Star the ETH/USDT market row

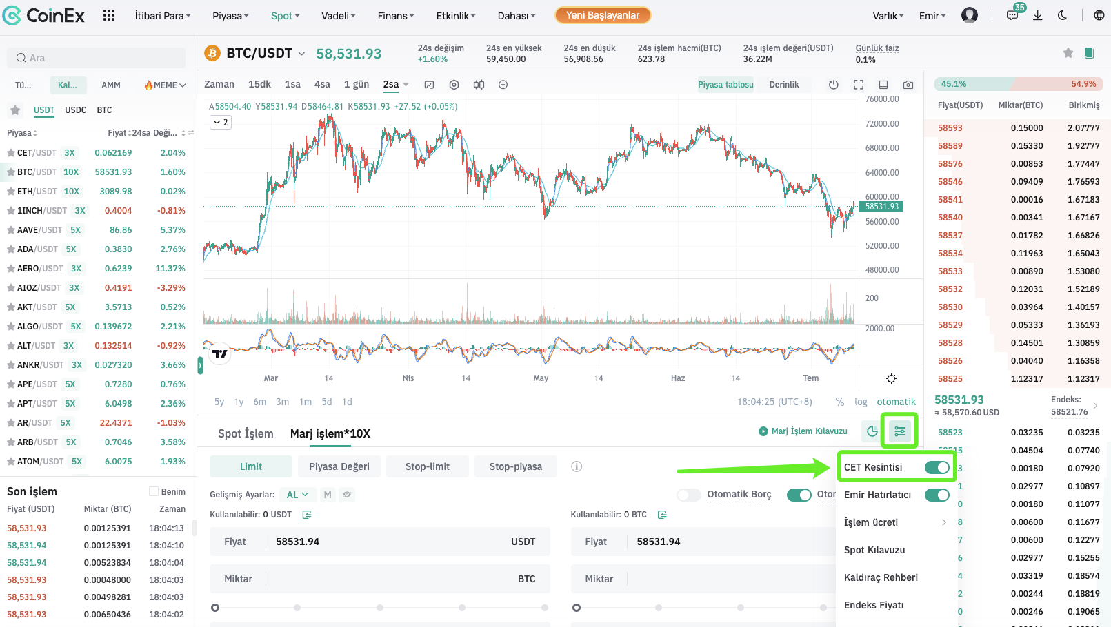(10, 192)
